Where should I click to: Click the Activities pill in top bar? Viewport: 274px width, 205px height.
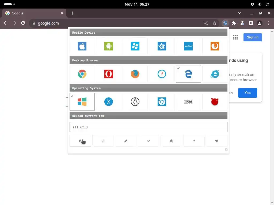click(8, 4)
